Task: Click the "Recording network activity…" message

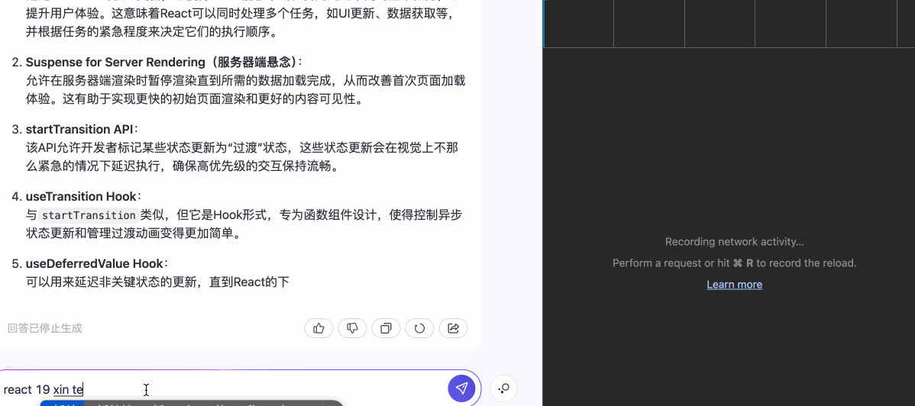Action: [x=734, y=241]
